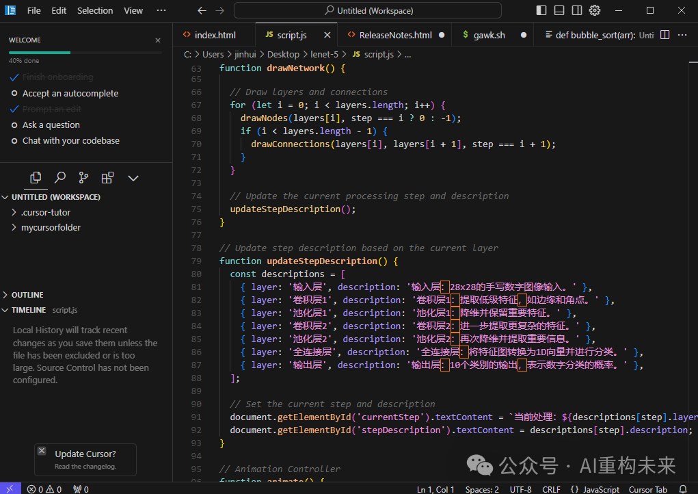Open the Explorer files view icon
This screenshot has width=698, height=494.
click(36, 178)
